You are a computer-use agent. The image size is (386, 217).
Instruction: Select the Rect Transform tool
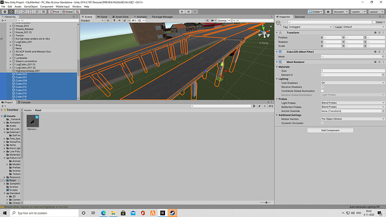point(31,12)
